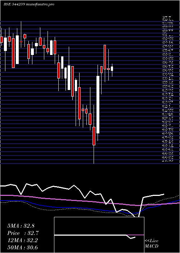Click the tallest white candlestick body
180x253 pixels.
[x=98, y=104]
